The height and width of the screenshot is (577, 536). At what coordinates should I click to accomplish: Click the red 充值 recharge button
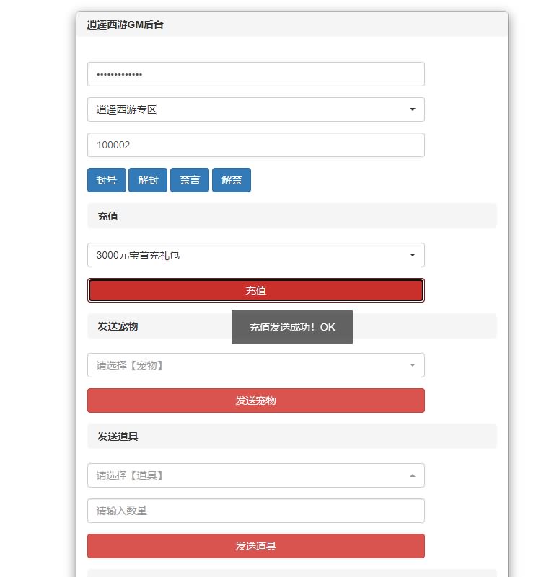click(x=256, y=290)
